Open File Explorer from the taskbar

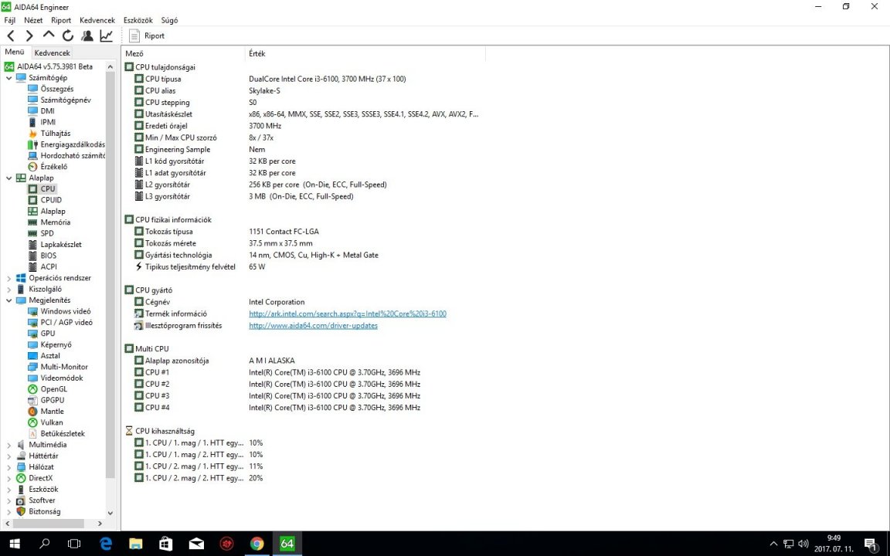click(x=136, y=544)
